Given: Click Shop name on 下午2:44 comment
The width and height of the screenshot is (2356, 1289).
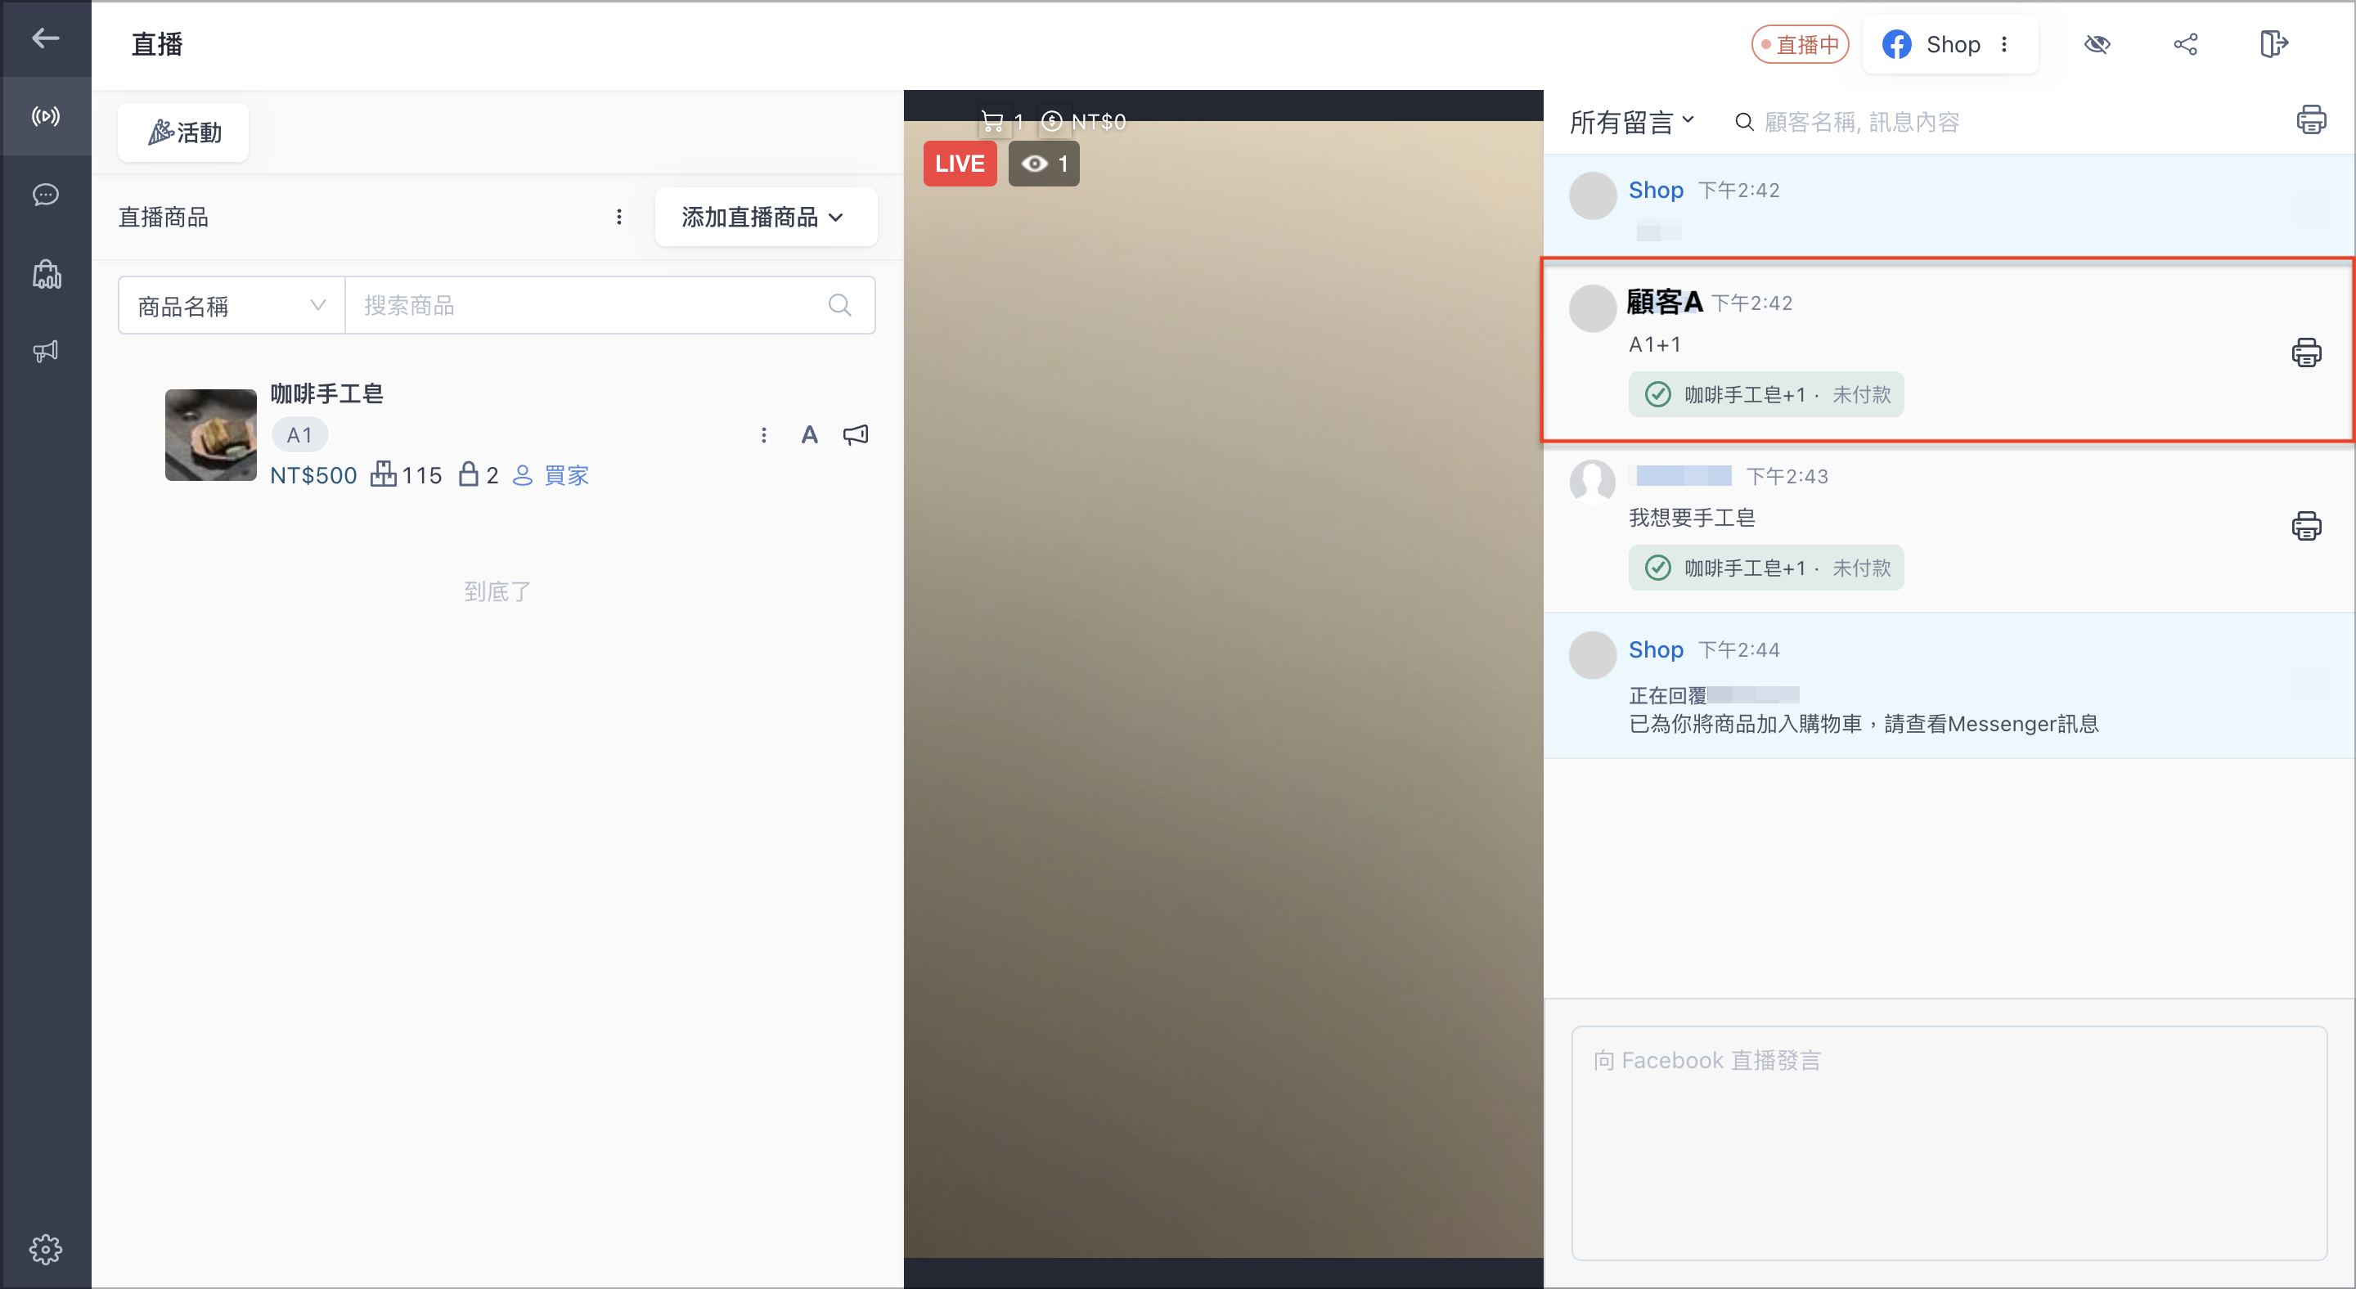Looking at the screenshot, I should (x=1656, y=650).
